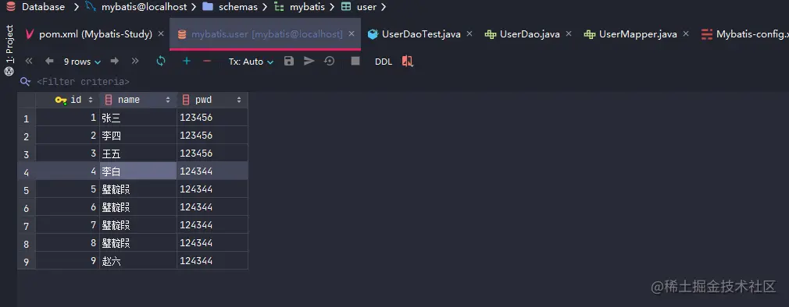Click the compare icon next to DDL
Image resolution: width=789 pixels, height=307 pixels.
[x=407, y=62]
